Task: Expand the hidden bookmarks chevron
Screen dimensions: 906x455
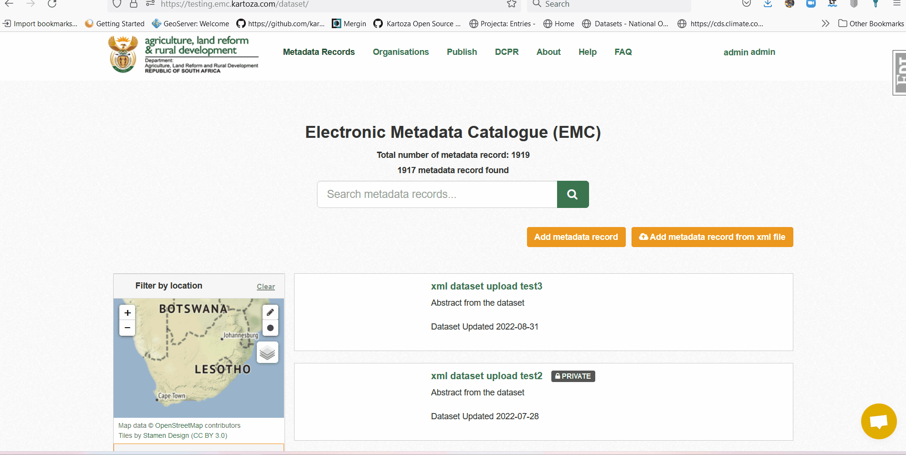Action: point(825,23)
